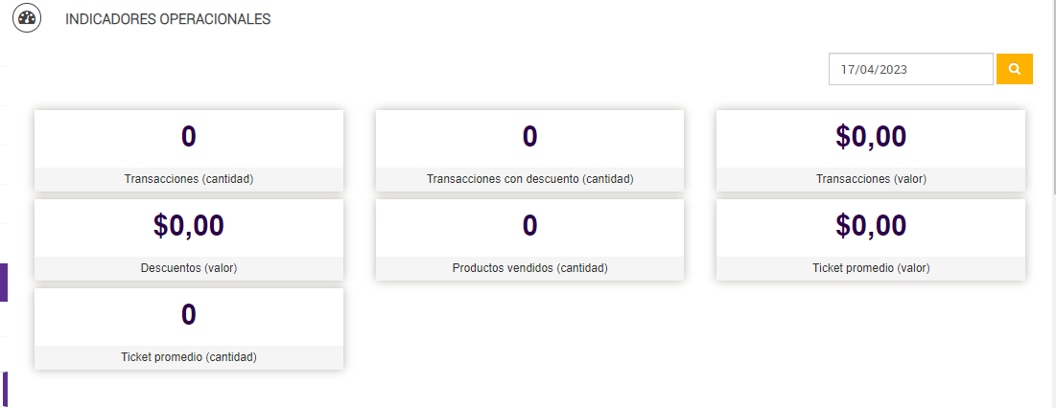Select the Descuentos (valor) label
The image size is (1056, 408).
(189, 268)
